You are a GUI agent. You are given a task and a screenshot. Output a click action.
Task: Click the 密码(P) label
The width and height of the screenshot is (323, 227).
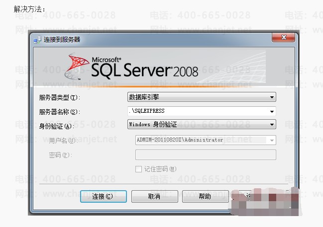[60, 155]
